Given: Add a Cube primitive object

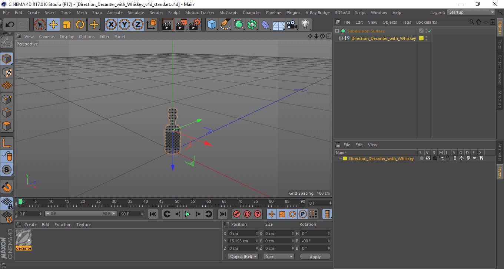Looking at the screenshot, I should pyautogui.click(x=212, y=25).
